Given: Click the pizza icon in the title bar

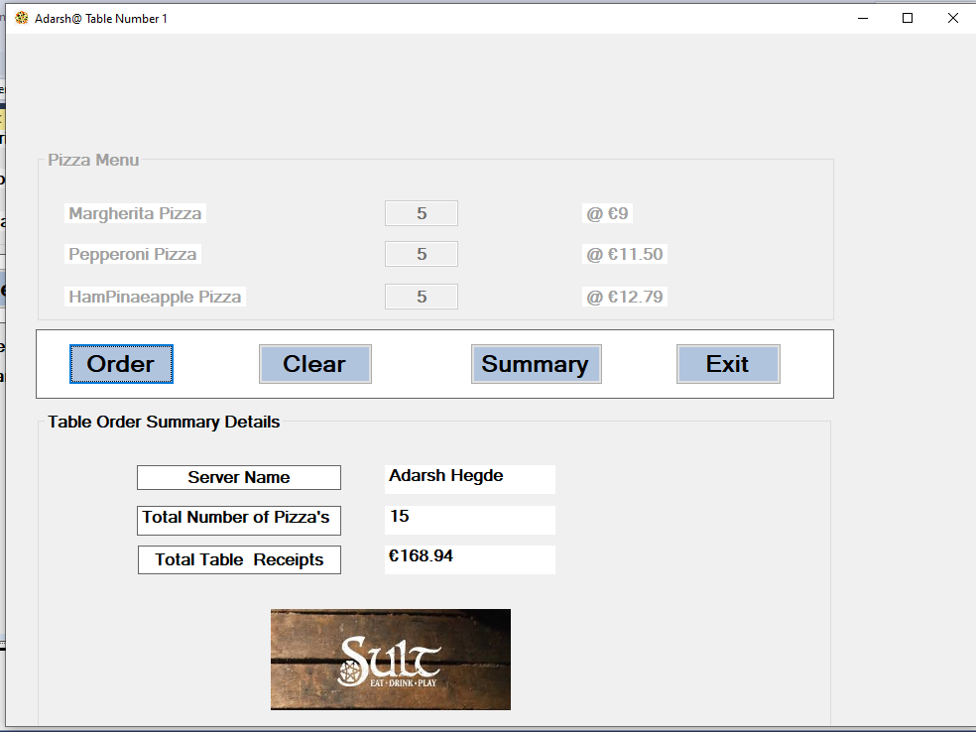Looking at the screenshot, I should click(x=20, y=17).
